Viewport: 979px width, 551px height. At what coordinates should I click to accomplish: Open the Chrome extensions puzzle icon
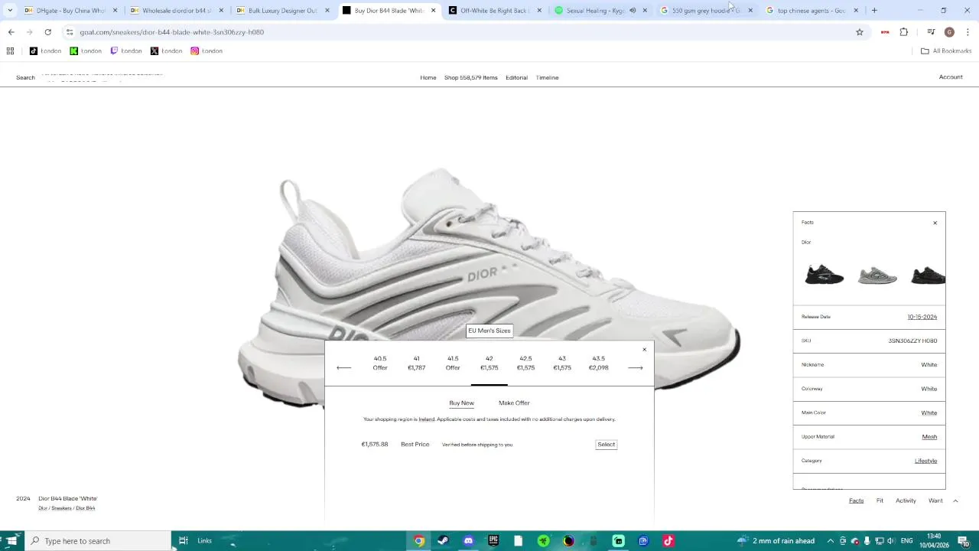[x=904, y=32]
